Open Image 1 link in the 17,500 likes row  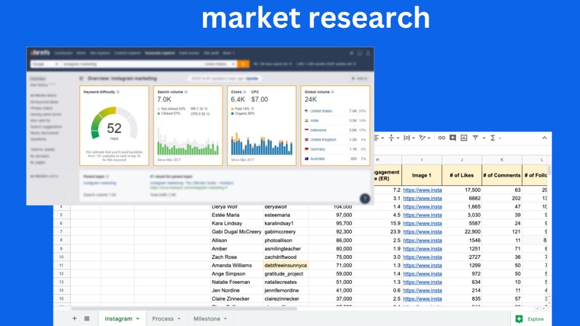422,190
